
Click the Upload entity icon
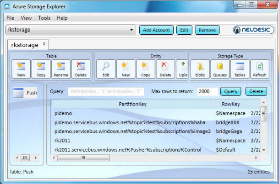182,69
